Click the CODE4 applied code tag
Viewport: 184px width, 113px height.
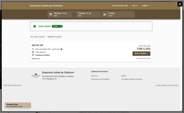point(57,26)
